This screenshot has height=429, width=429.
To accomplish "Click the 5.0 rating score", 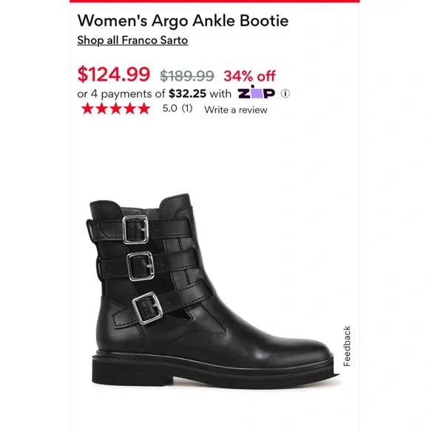I will pyautogui.click(x=170, y=108).
